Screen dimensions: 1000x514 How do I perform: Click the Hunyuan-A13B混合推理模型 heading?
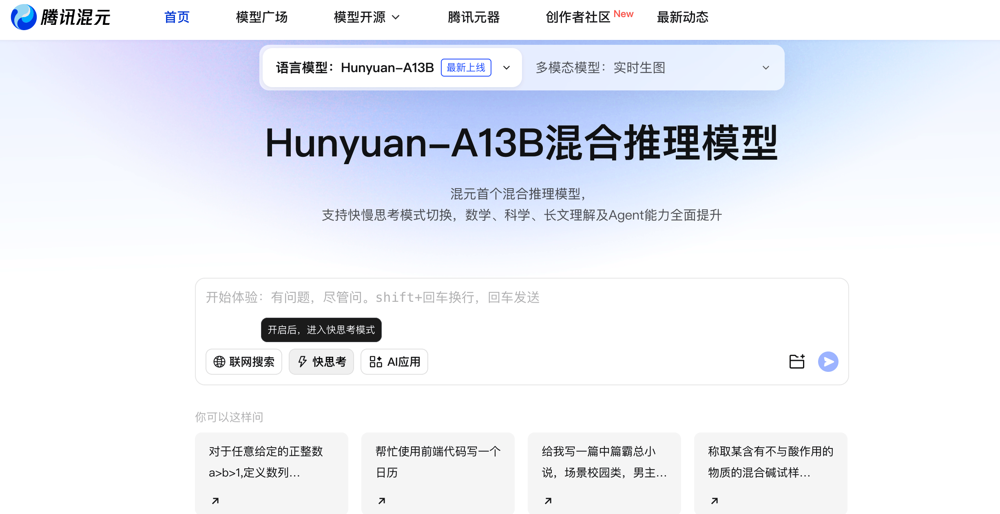(x=522, y=143)
